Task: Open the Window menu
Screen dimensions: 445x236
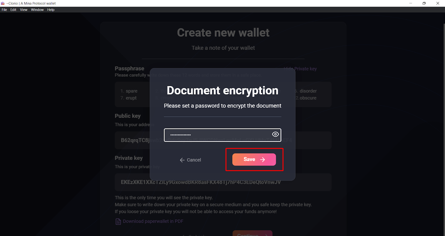Action: pyautogui.click(x=37, y=10)
